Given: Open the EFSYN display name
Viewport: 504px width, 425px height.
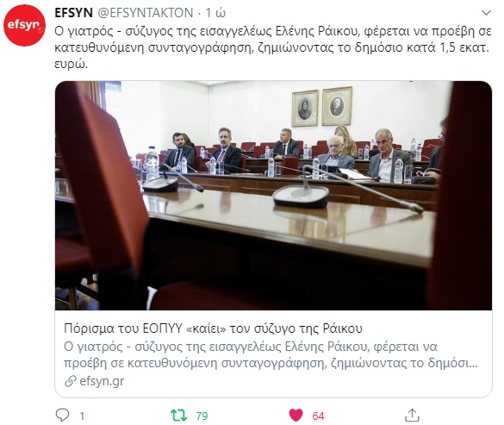Looking at the screenshot, I should pos(73,13).
